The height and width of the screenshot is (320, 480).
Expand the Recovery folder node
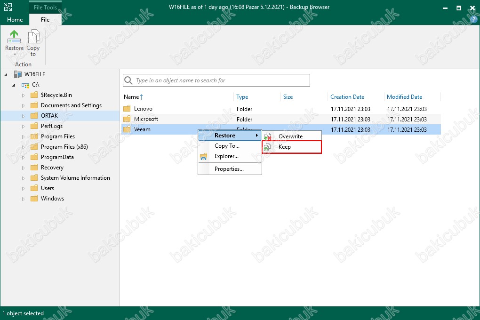click(23, 168)
